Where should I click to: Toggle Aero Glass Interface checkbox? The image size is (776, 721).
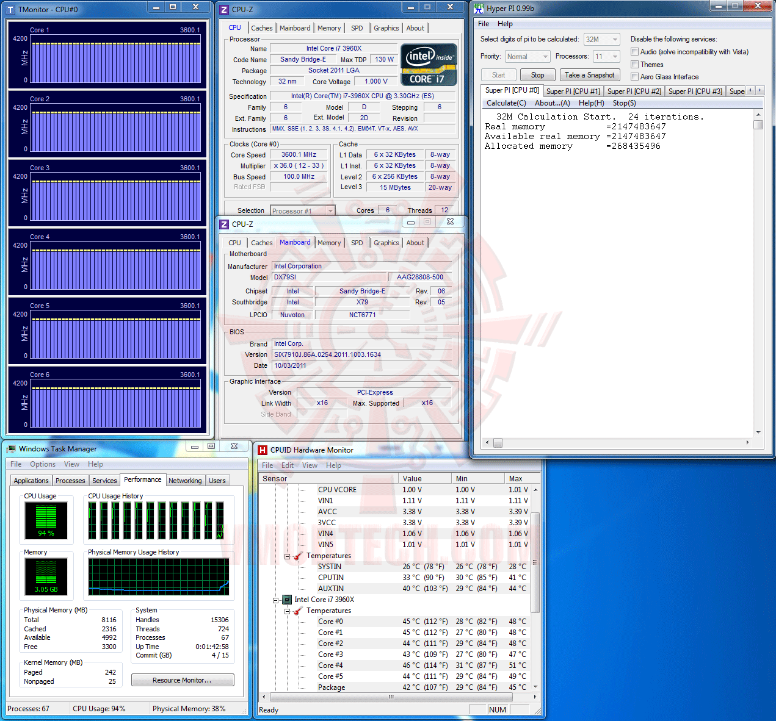(x=635, y=77)
